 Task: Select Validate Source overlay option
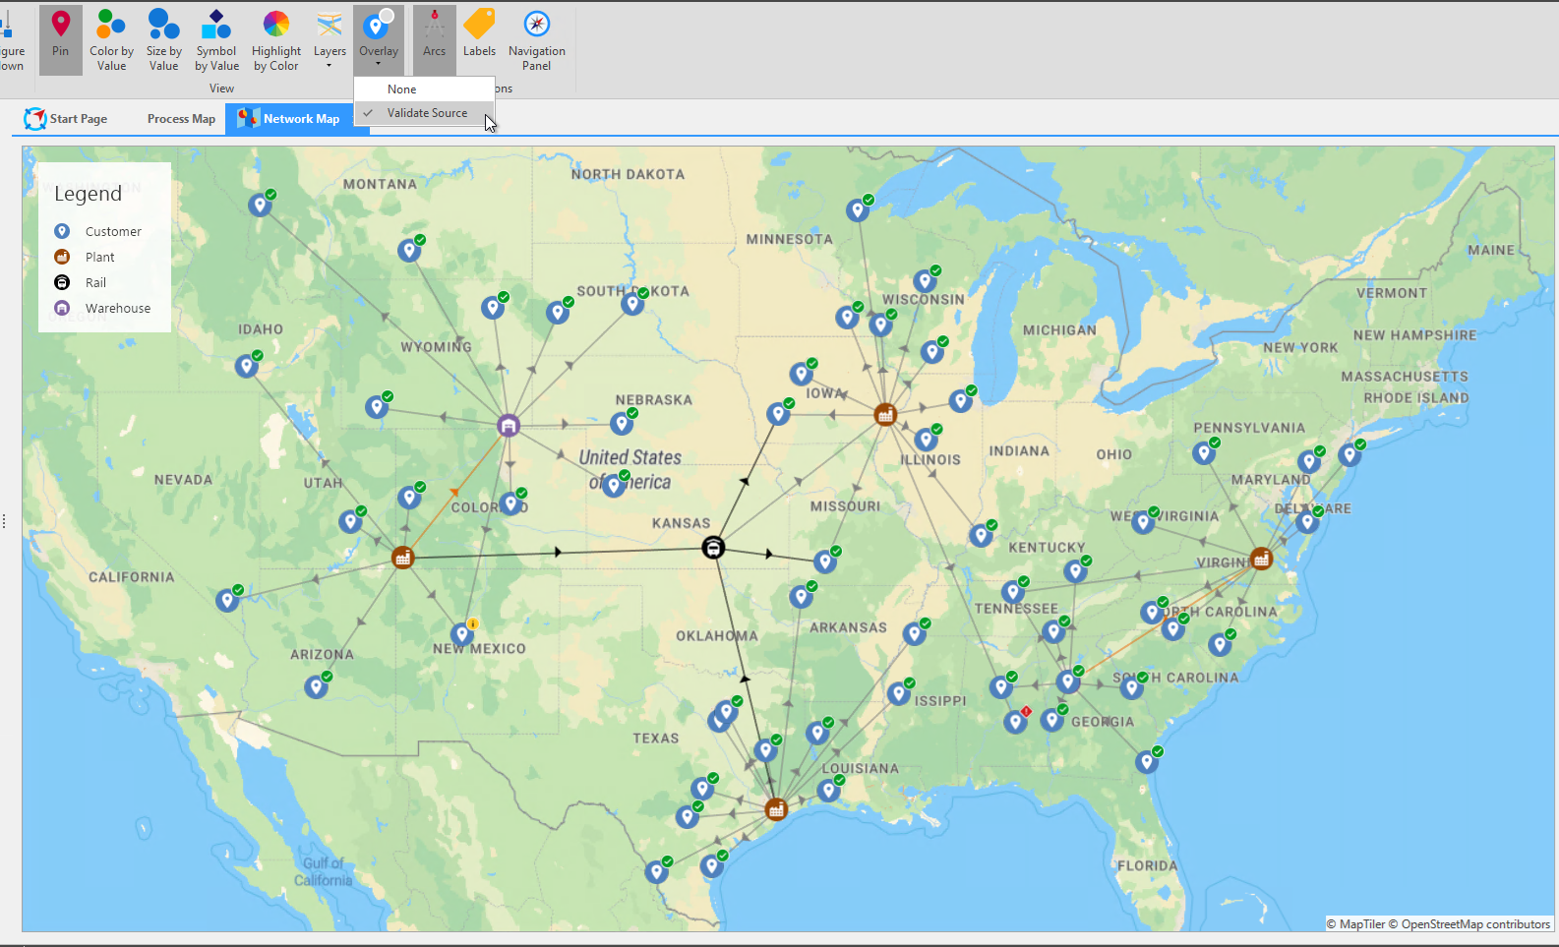[x=424, y=113]
